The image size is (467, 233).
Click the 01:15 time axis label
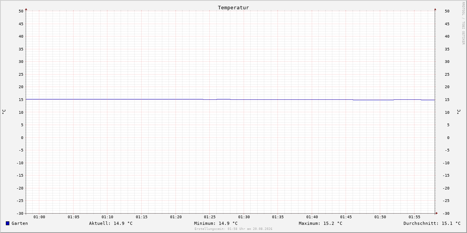pos(142,217)
